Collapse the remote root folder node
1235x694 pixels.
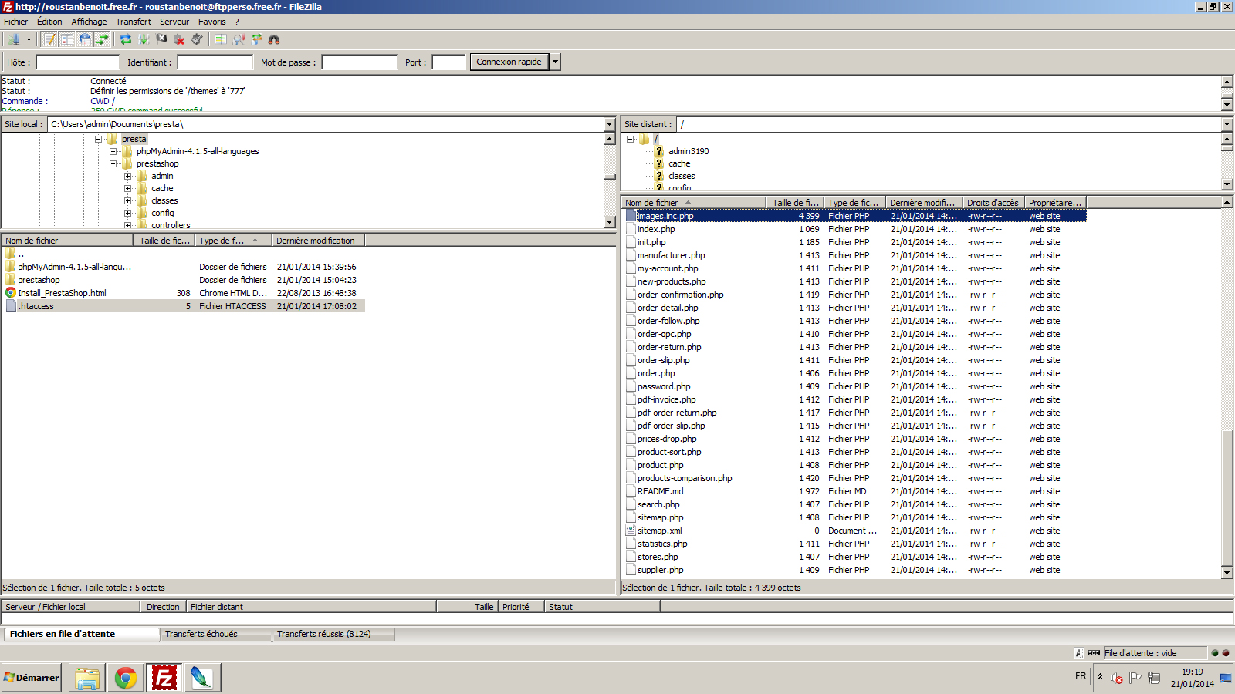[x=630, y=139]
